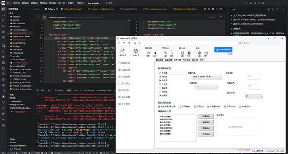Click the 删除模板 button

click(x=206, y=128)
